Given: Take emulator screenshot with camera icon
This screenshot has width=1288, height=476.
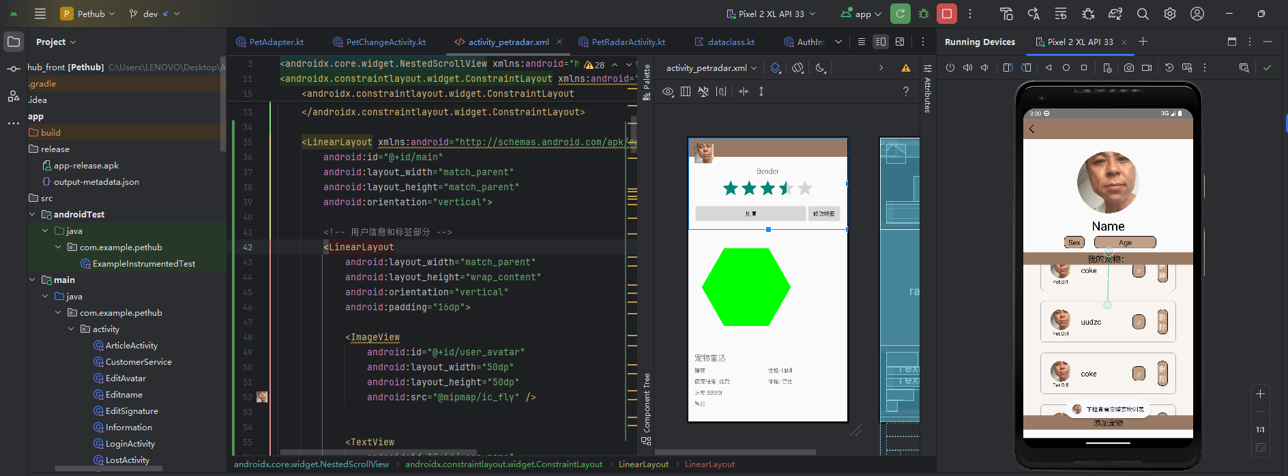Looking at the screenshot, I should [1129, 68].
